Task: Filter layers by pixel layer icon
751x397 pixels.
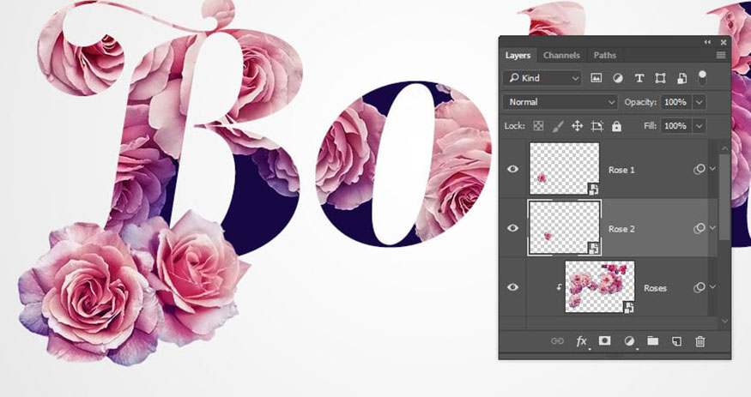Action: pos(596,78)
